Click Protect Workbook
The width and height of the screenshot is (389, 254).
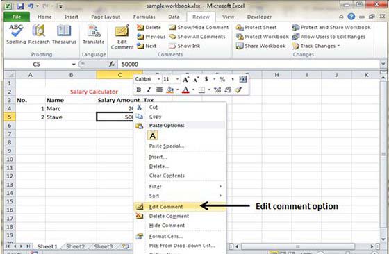(x=263, y=37)
